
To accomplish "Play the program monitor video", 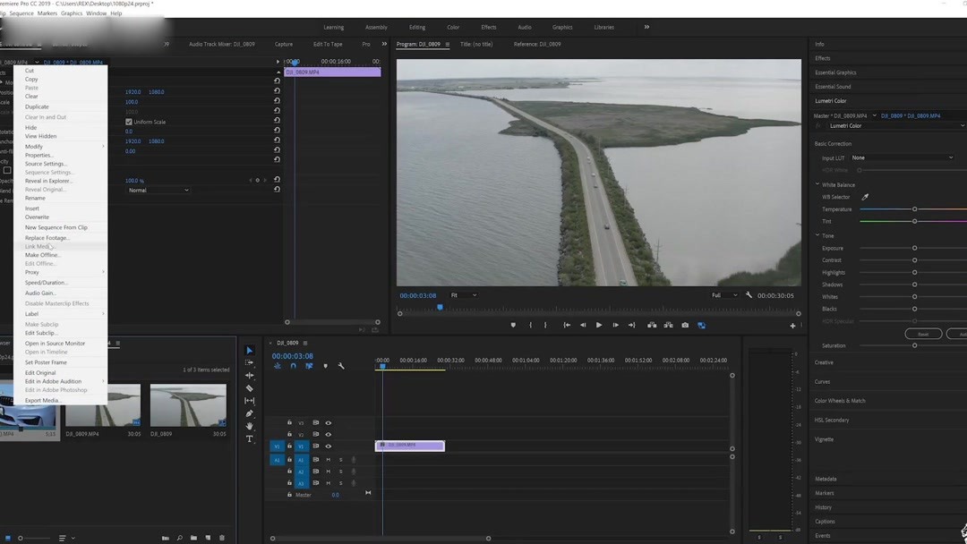I will [x=599, y=326].
